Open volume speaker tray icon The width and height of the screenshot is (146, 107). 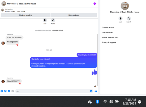111,101
